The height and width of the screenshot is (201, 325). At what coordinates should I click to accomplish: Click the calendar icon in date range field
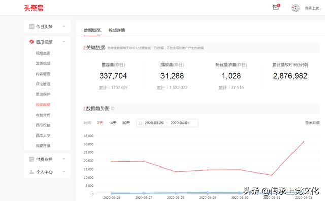140,123
